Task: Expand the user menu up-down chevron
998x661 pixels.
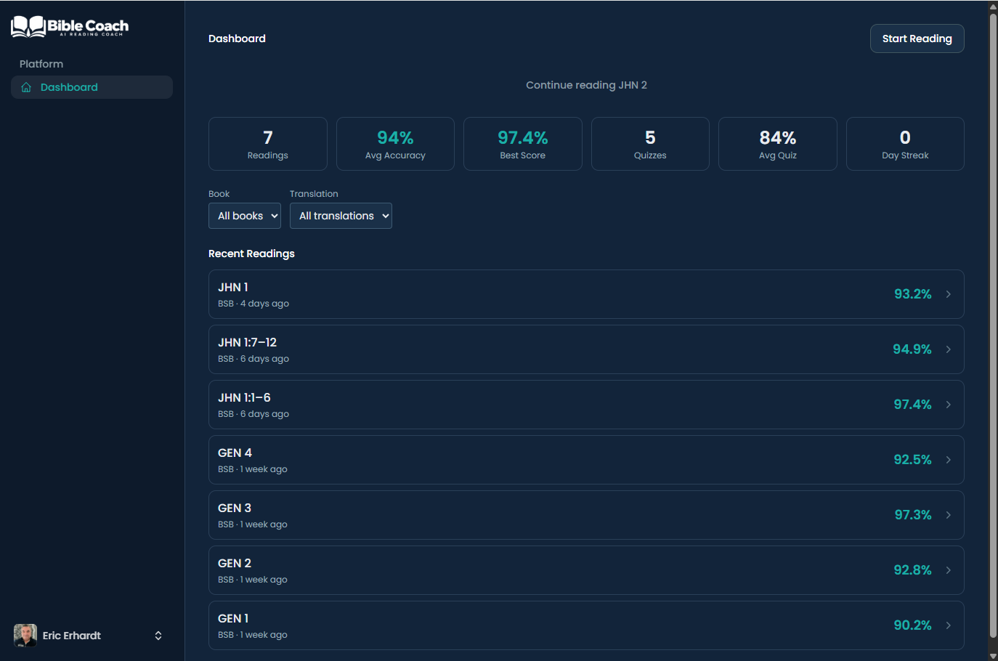Action: [x=158, y=636]
